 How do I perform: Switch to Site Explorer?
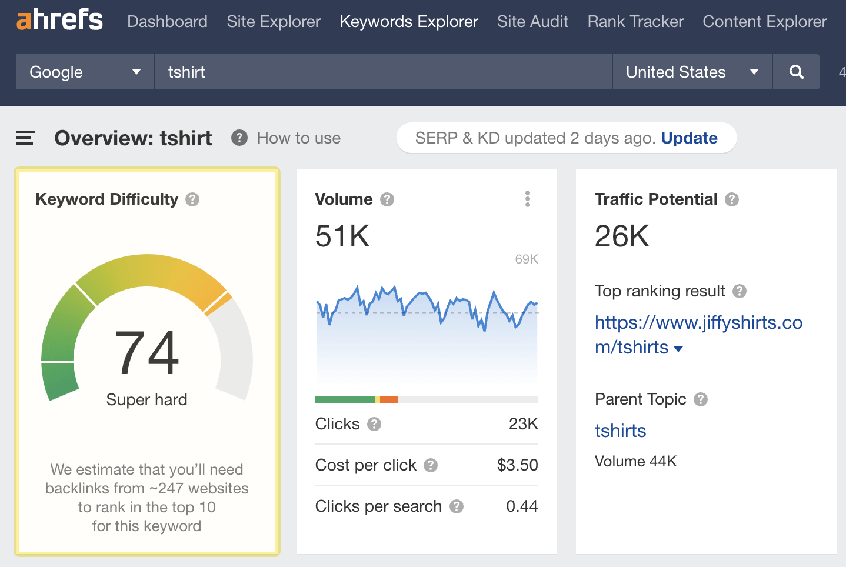tap(273, 21)
